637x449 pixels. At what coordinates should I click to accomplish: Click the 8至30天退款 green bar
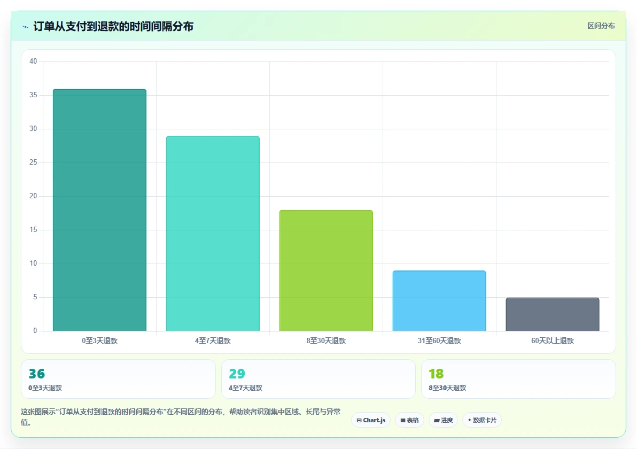tap(326, 270)
